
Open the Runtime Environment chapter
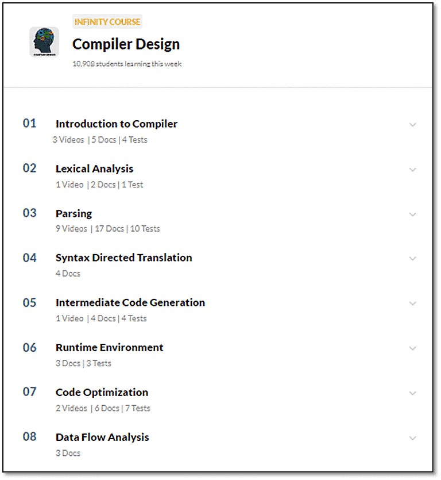tap(109, 347)
